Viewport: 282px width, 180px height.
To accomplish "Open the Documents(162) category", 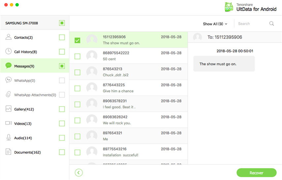I will [35, 152].
